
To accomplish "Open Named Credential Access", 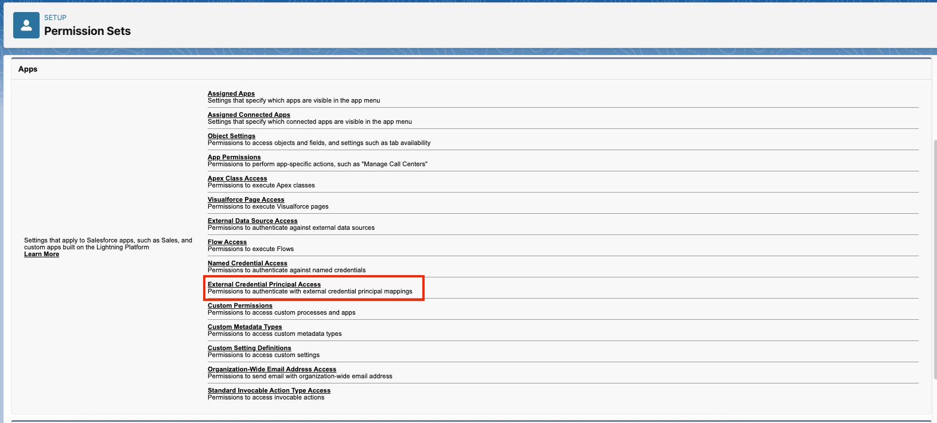I will point(247,263).
